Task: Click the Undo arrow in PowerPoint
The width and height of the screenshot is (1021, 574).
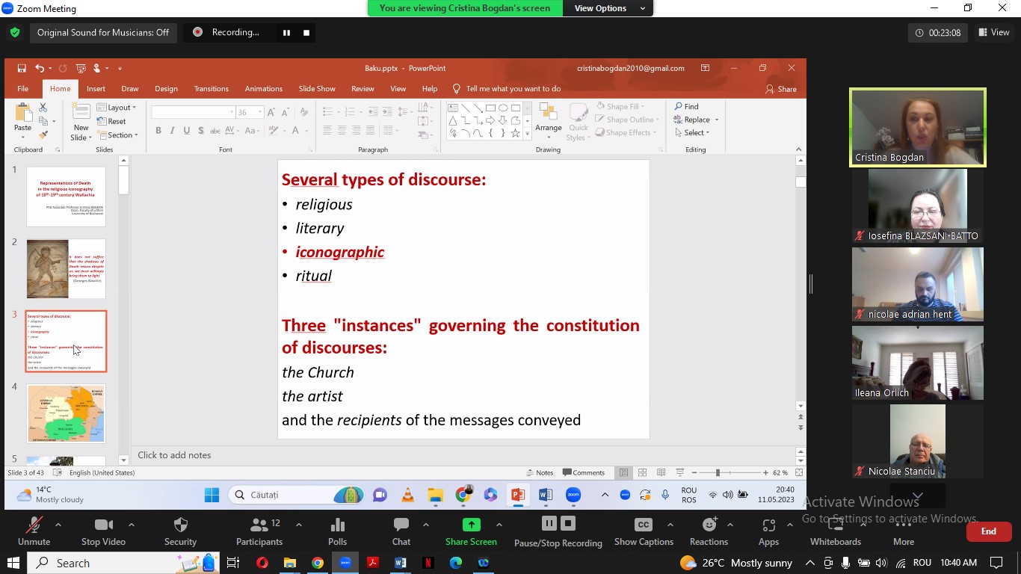Action: tap(40, 68)
